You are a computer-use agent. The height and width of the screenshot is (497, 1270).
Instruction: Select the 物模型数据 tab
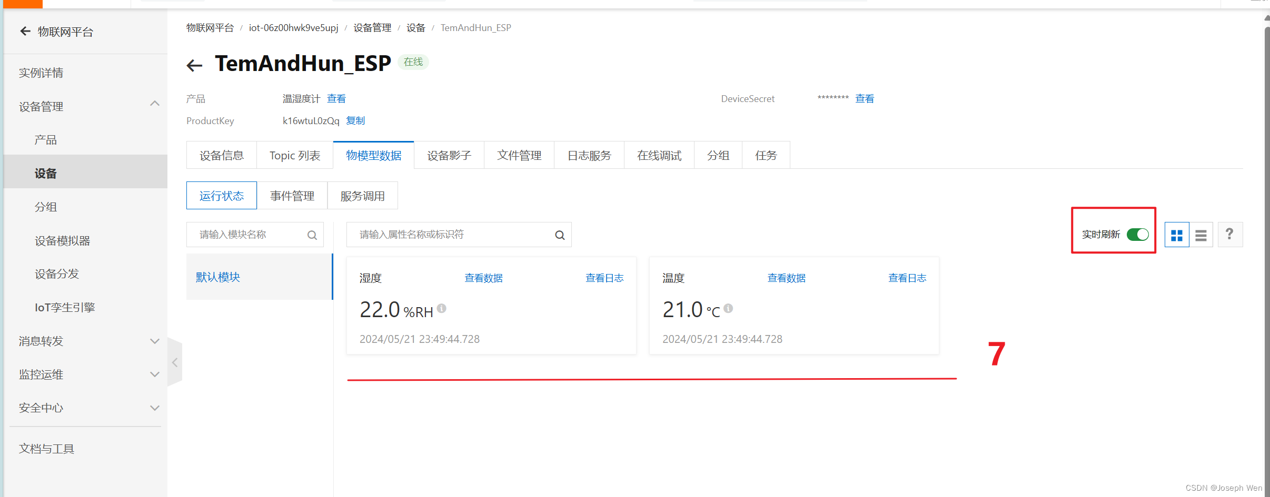pyautogui.click(x=374, y=155)
